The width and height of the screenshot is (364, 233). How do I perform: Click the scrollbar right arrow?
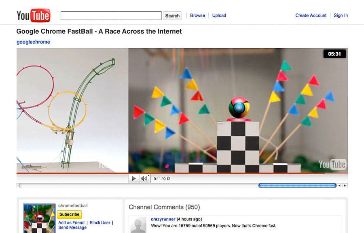[x=345, y=185]
